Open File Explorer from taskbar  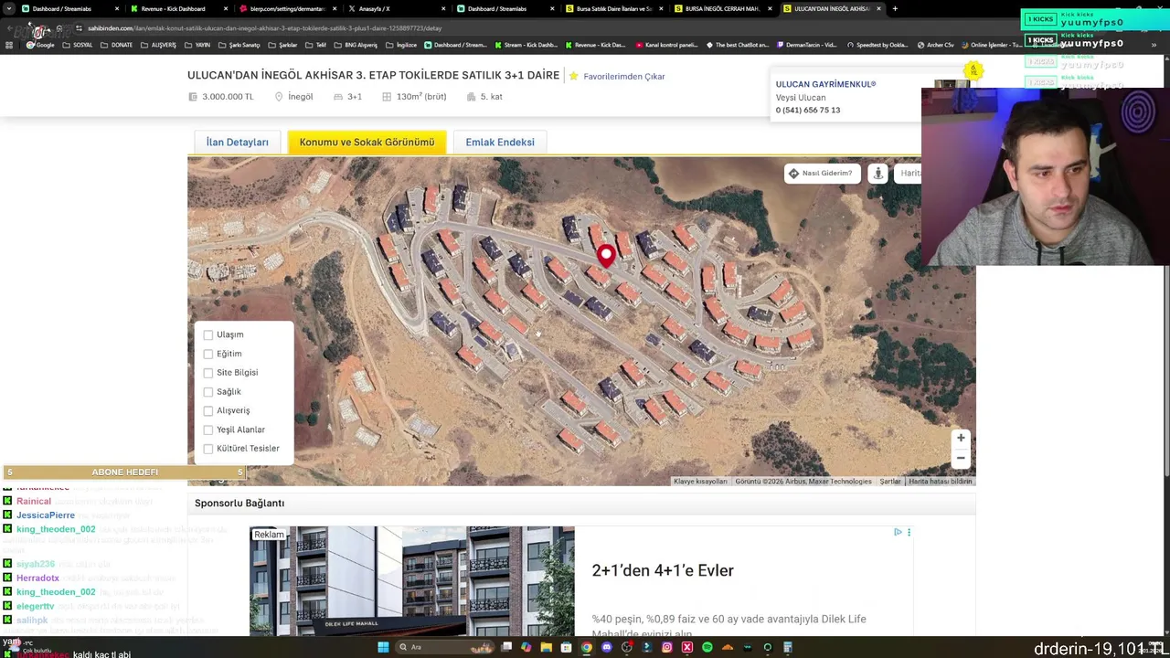coord(546,647)
